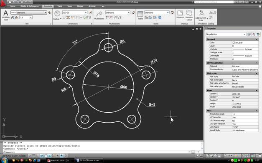This screenshot has height=163, width=262.
Task: Expand the Text panel launcher arrow
Action: (x=51, y=24)
